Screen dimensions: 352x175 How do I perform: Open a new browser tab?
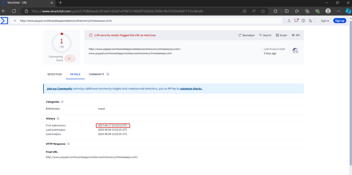tap(60, 3)
